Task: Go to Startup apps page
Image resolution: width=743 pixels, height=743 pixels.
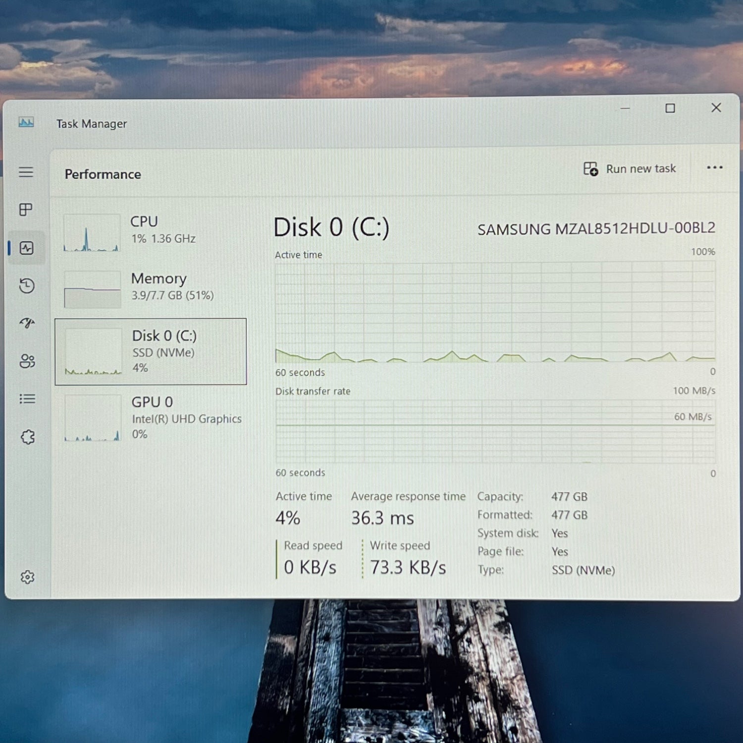Action: tap(27, 323)
